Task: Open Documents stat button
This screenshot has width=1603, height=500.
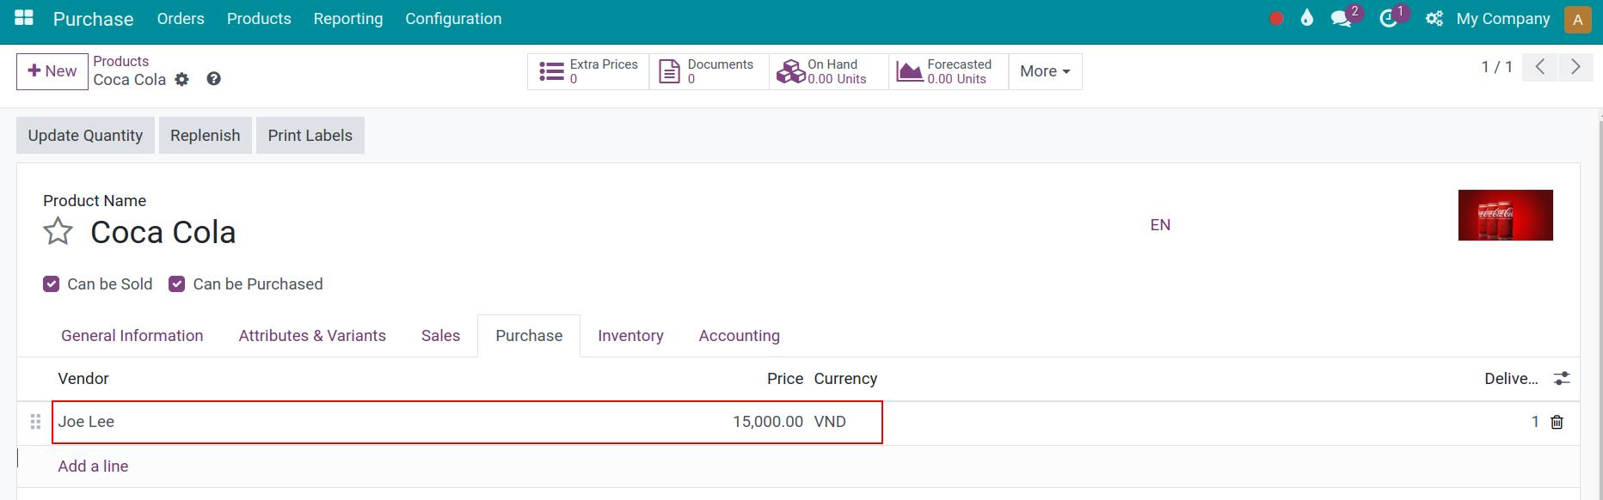Action: coord(709,71)
